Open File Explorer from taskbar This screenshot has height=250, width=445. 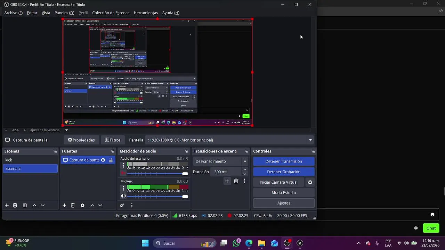[x=261, y=243]
